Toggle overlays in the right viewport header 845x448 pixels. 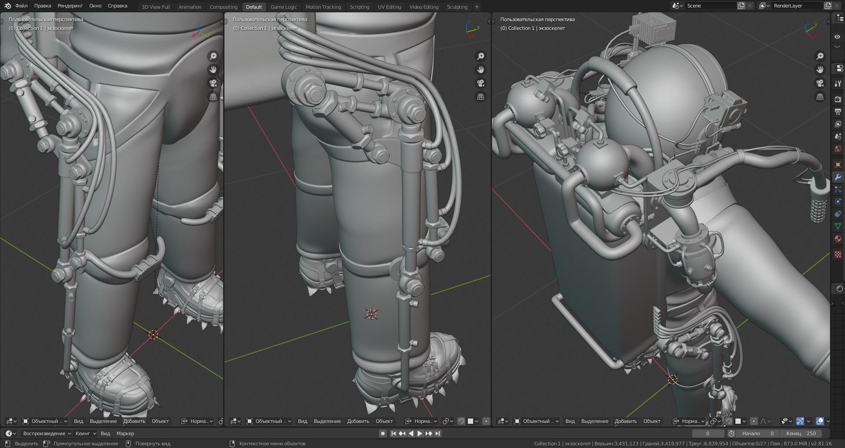(819, 421)
